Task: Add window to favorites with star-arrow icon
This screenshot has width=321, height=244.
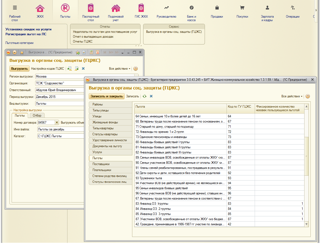Action: 78,53
